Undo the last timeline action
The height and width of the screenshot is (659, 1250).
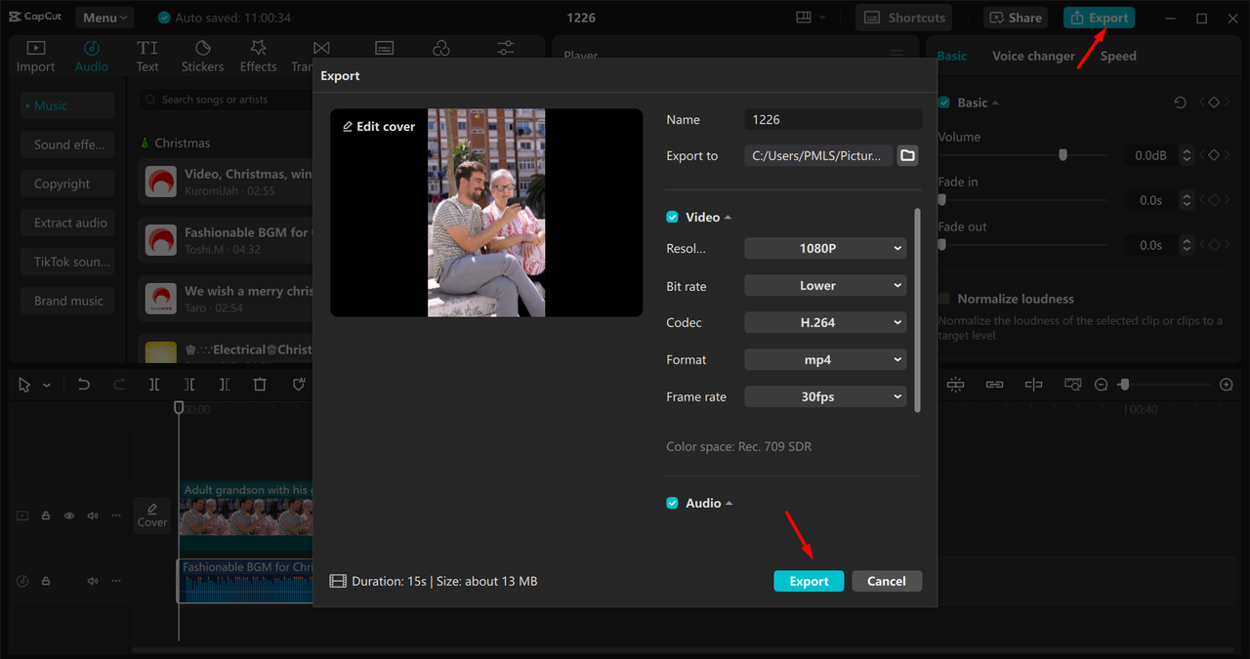(84, 385)
